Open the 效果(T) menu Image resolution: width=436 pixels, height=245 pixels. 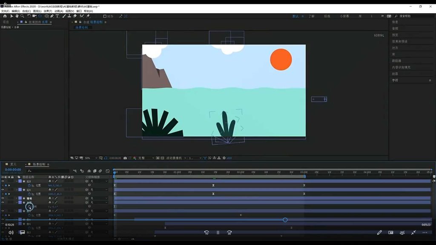coord(47,11)
